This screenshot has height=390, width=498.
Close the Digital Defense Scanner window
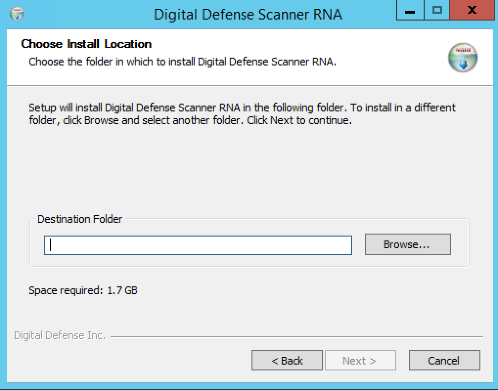tap(472, 10)
